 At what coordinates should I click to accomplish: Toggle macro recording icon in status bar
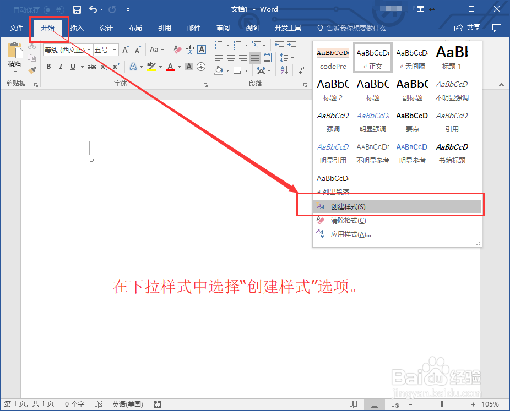pos(158,404)
